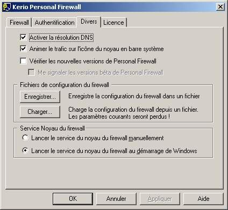Click the Kerio Personal Firewall title bar text

click(x=47, y=7)
